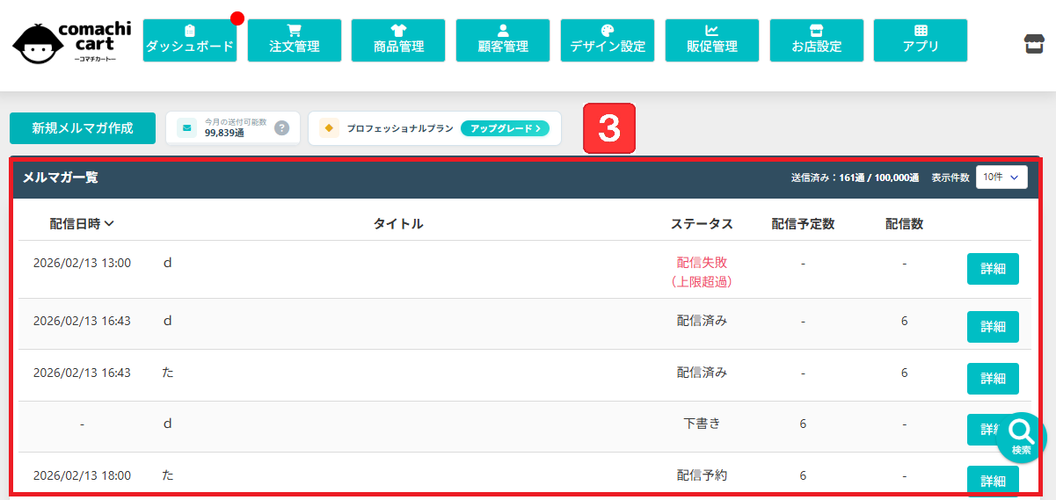Click the 新規メルマガ作成 button
1056x500 pixels.
83,128
